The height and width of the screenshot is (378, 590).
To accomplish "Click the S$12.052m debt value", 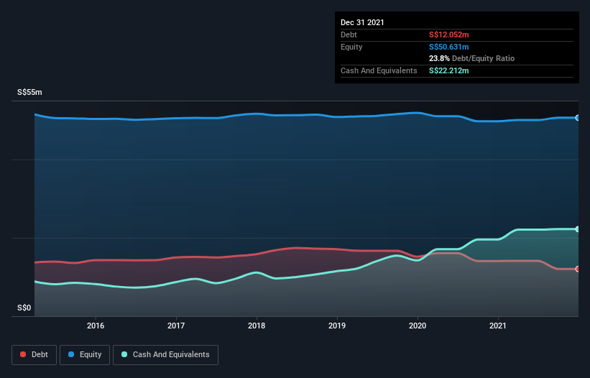I will [449, 34].
